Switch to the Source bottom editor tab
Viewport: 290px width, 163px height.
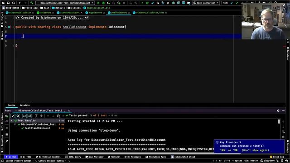[11, 105]
